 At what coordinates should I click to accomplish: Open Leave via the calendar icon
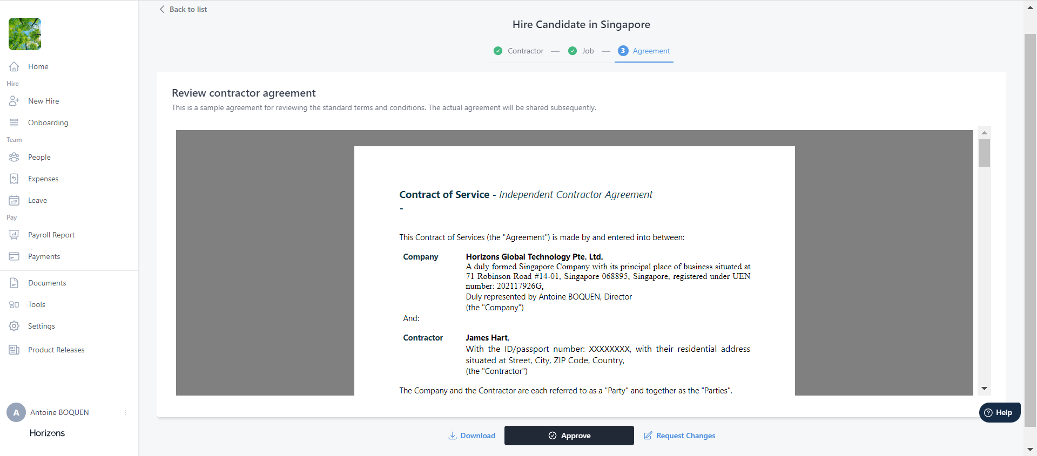tap(14, 200)
